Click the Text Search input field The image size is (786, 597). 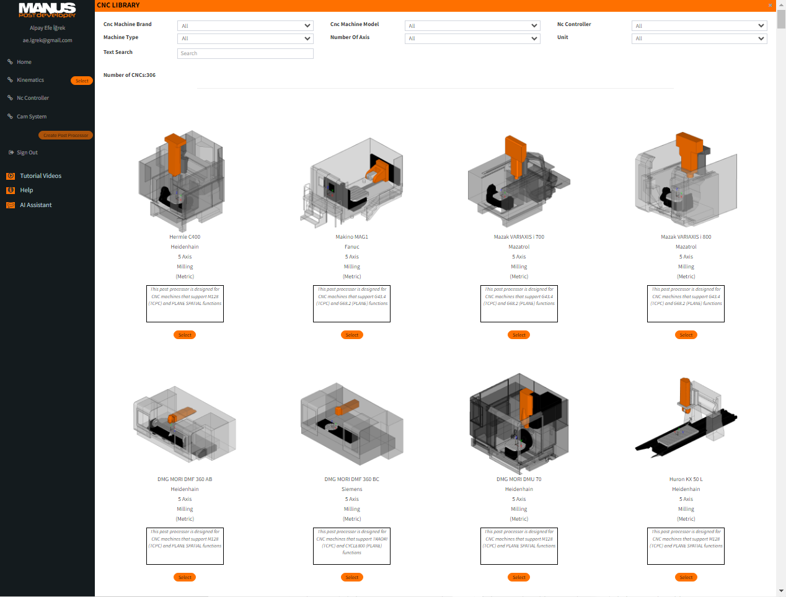coord(245,53)
